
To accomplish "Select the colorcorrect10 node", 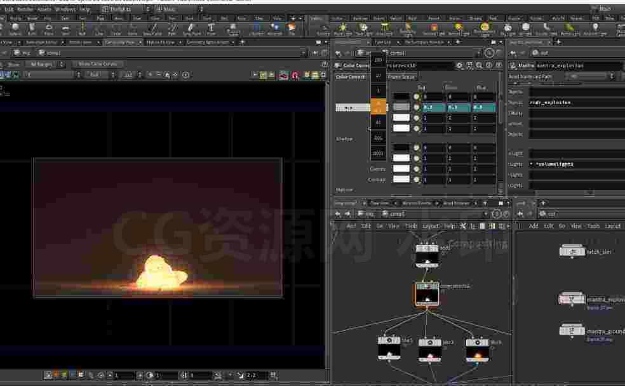I will coord(427,294).
